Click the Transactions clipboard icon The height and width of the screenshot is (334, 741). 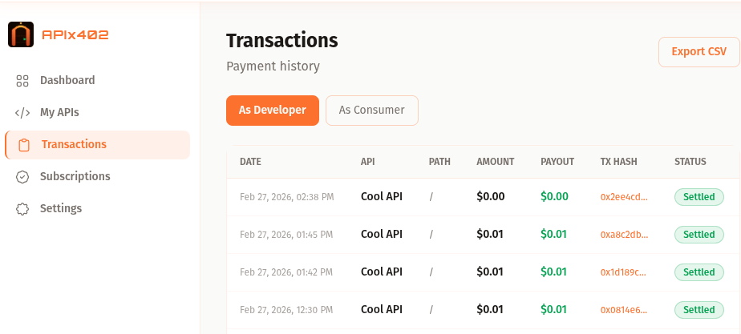pos(24,145)
